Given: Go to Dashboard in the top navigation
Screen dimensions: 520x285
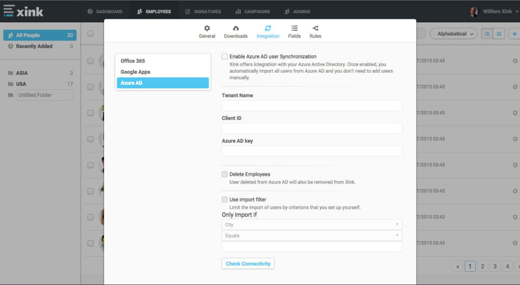Looking at the screenshot, I should pyautogui.click(x=105, y=11).
